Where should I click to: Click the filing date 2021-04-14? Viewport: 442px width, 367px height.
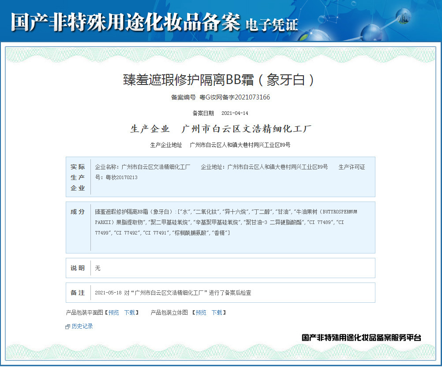(235, 113)
